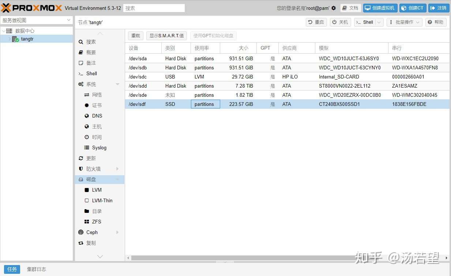This screenshot has width=451, height=276.
Task: Click 显示S.M.A.R.T.值 button
Action: [x=166, y=36]
